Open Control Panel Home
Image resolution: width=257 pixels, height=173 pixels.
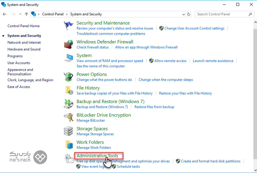(23, 26)
